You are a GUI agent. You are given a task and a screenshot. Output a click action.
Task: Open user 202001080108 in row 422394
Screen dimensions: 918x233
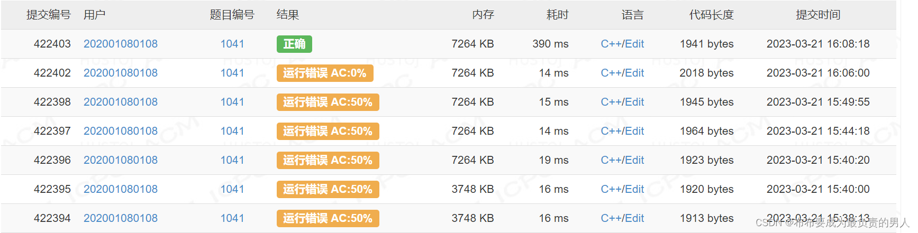pos(121,218)
